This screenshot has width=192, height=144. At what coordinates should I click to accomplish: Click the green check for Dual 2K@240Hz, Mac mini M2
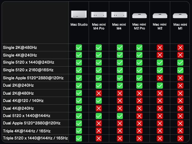(x=160, y=85)
